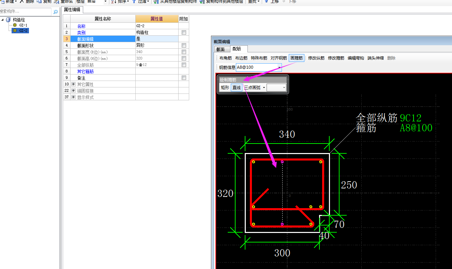Click the 属性值 column header

click(x=157, y=19)
